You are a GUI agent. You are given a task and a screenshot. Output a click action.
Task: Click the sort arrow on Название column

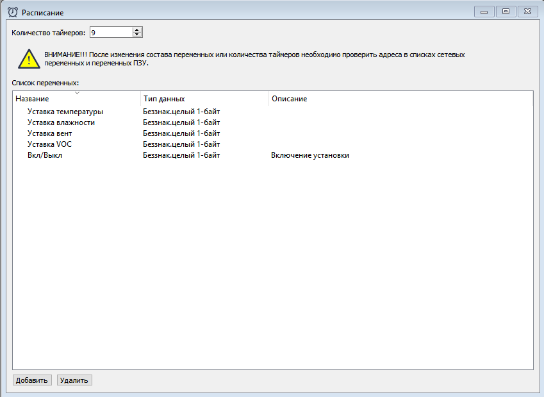tap(77, 92)
